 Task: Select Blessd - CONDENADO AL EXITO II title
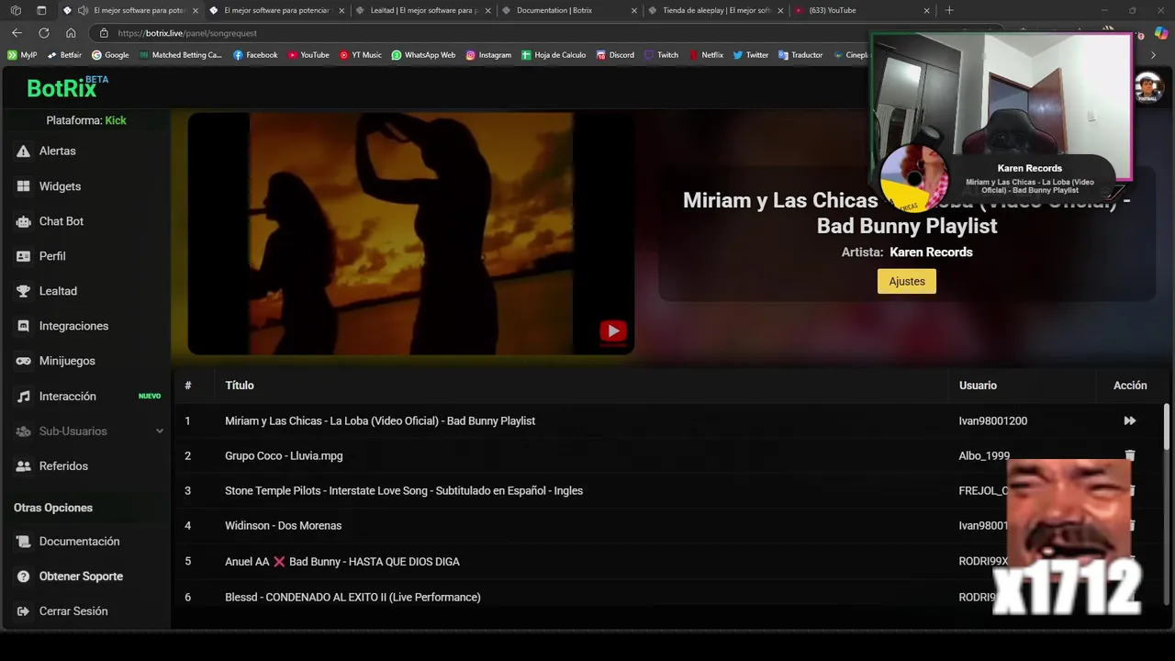coord(352,598)
